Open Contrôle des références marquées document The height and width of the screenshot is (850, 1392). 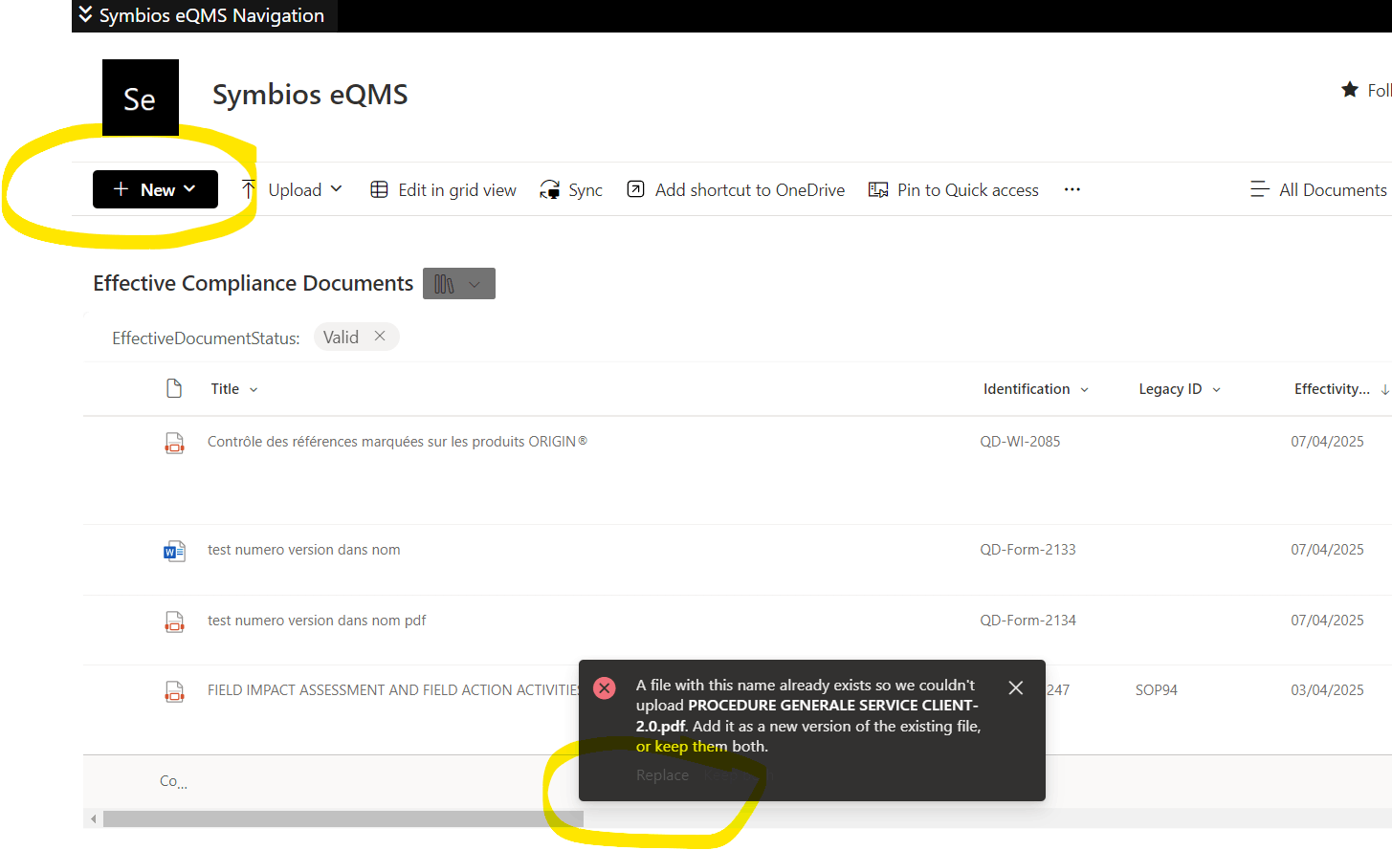pos(397,442)
